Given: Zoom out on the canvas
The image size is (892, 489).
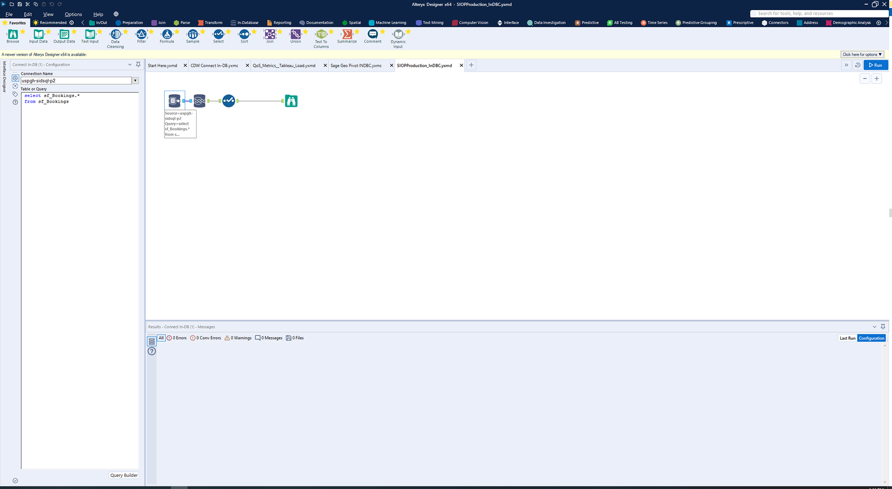Looking at the screenshot, I should (865, 78).
